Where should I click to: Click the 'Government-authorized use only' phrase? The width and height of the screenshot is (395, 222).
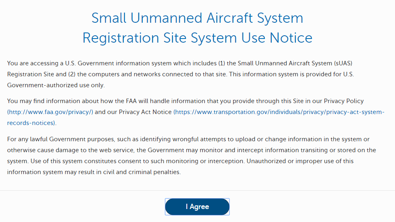[55, 85]
